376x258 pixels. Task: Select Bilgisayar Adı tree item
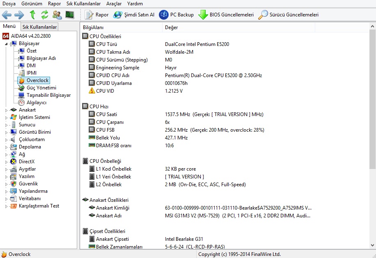[x=41, y=58]
